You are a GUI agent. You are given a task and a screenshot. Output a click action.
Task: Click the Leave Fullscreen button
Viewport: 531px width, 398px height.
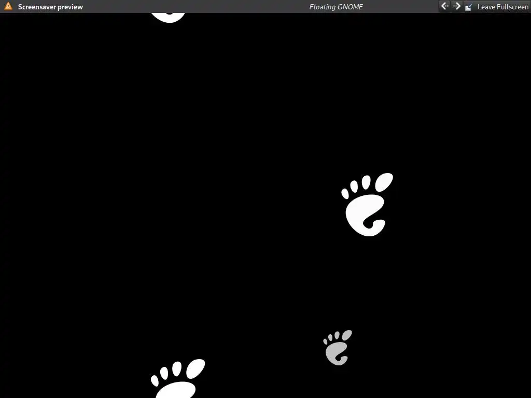click(497, 7)
